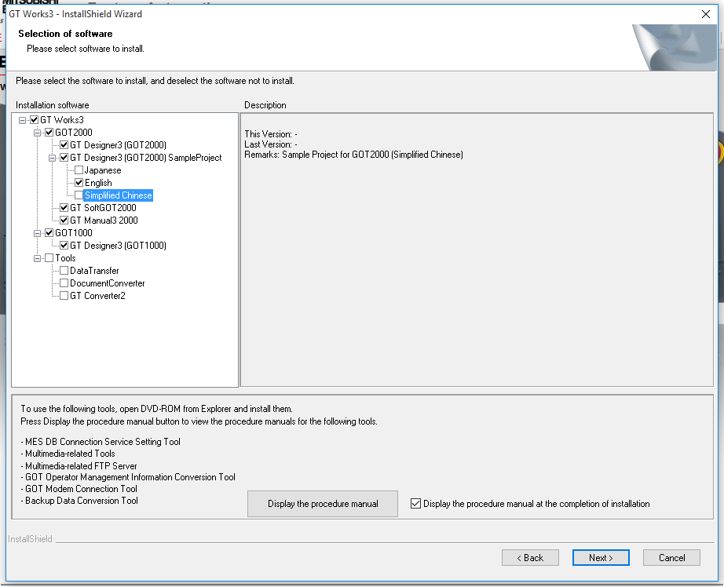The height and width of the screenshot is (587, 724).
Task: Toggle GT Designer3 (GOT2000) SampleProject checkbox
Action: pos(64,158)
